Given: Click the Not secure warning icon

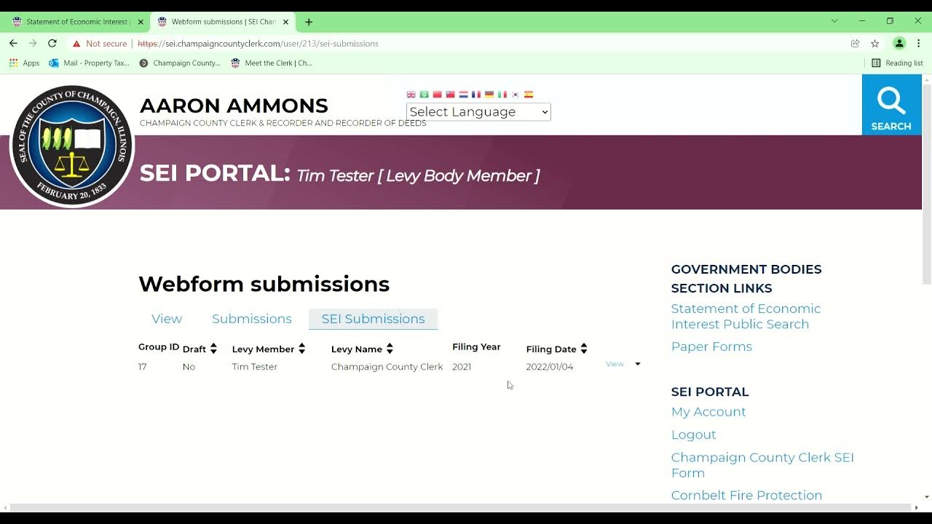Looking at the screenshot, I should [76, 44].
